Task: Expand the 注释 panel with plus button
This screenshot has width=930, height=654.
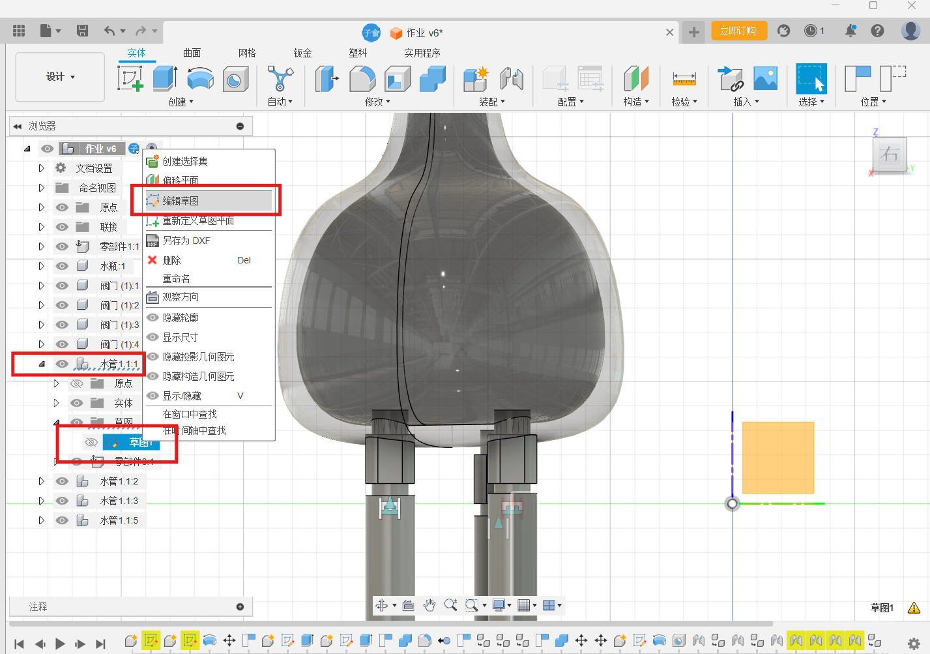Action: click(x=240, y=606)
